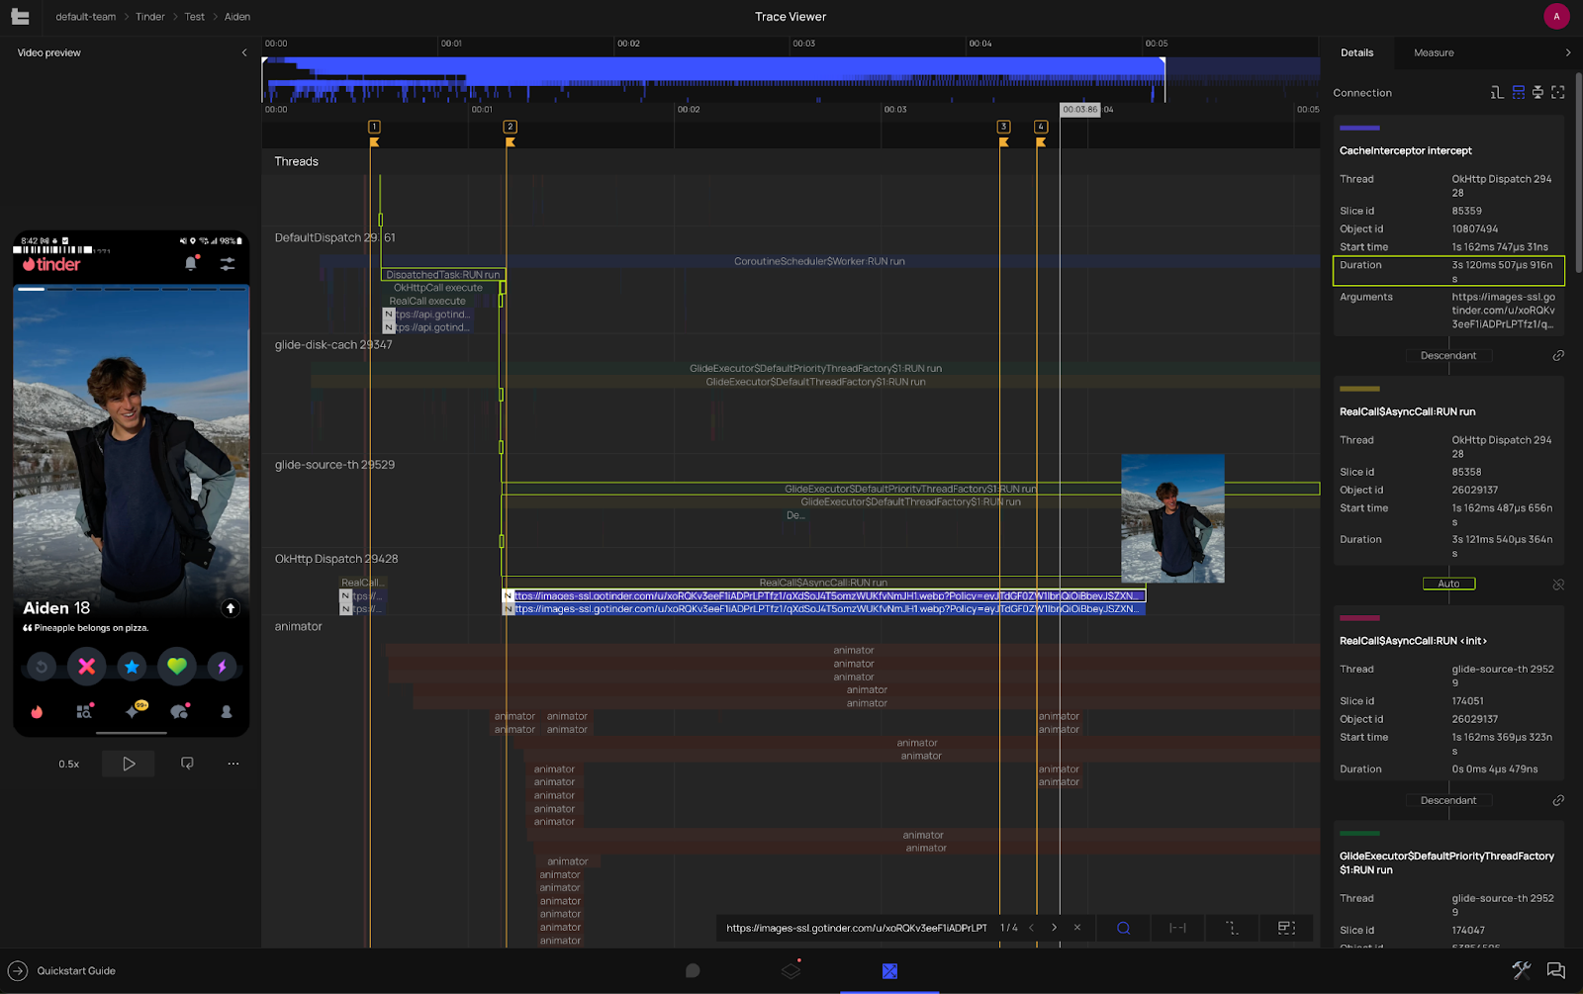
Task: Click the play button under video preview
Action: [x=129, y=764]
